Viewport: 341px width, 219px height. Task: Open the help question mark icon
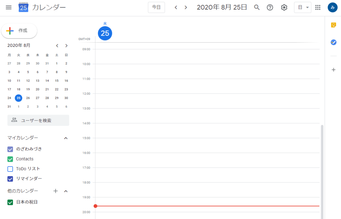tap(270, 7)
